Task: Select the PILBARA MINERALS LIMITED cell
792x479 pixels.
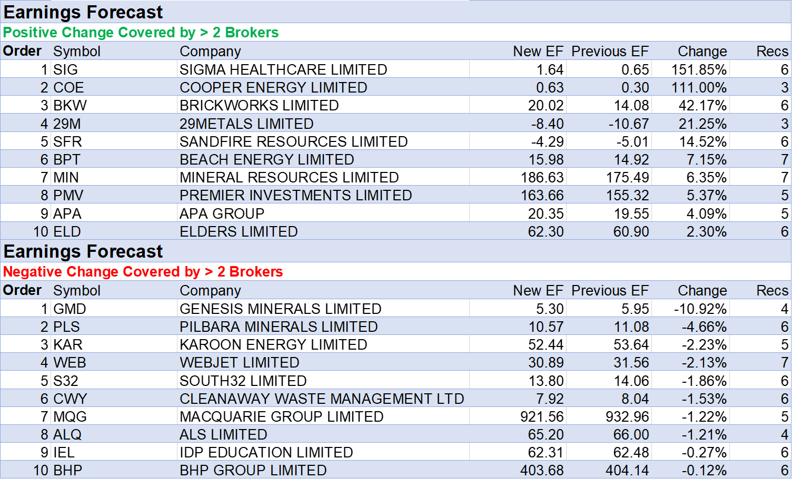Action: [279, 327]
